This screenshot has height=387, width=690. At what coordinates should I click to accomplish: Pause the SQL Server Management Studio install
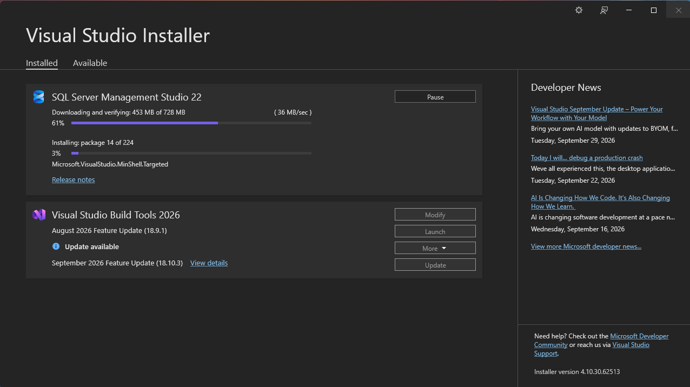point(435,97)
